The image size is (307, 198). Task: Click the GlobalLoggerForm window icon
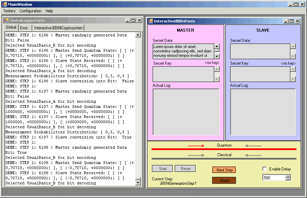click(6, 20)
